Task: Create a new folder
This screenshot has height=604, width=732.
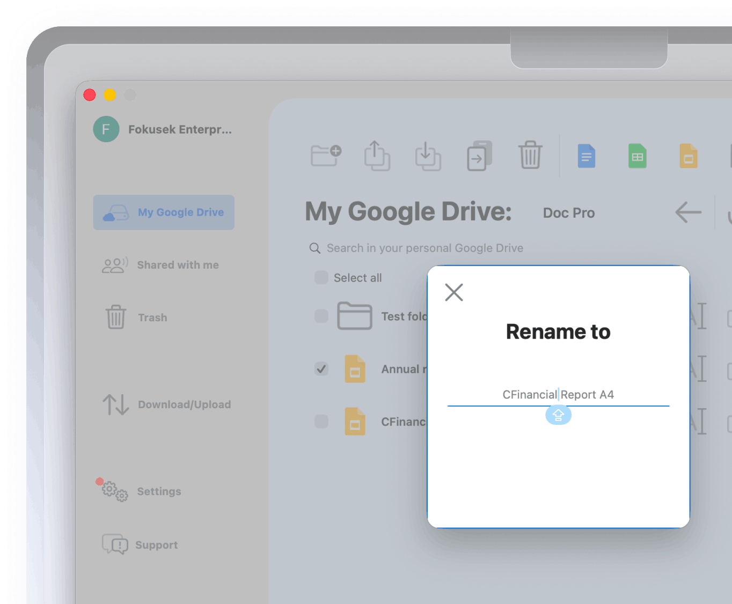Action: (x=326, y=156)
